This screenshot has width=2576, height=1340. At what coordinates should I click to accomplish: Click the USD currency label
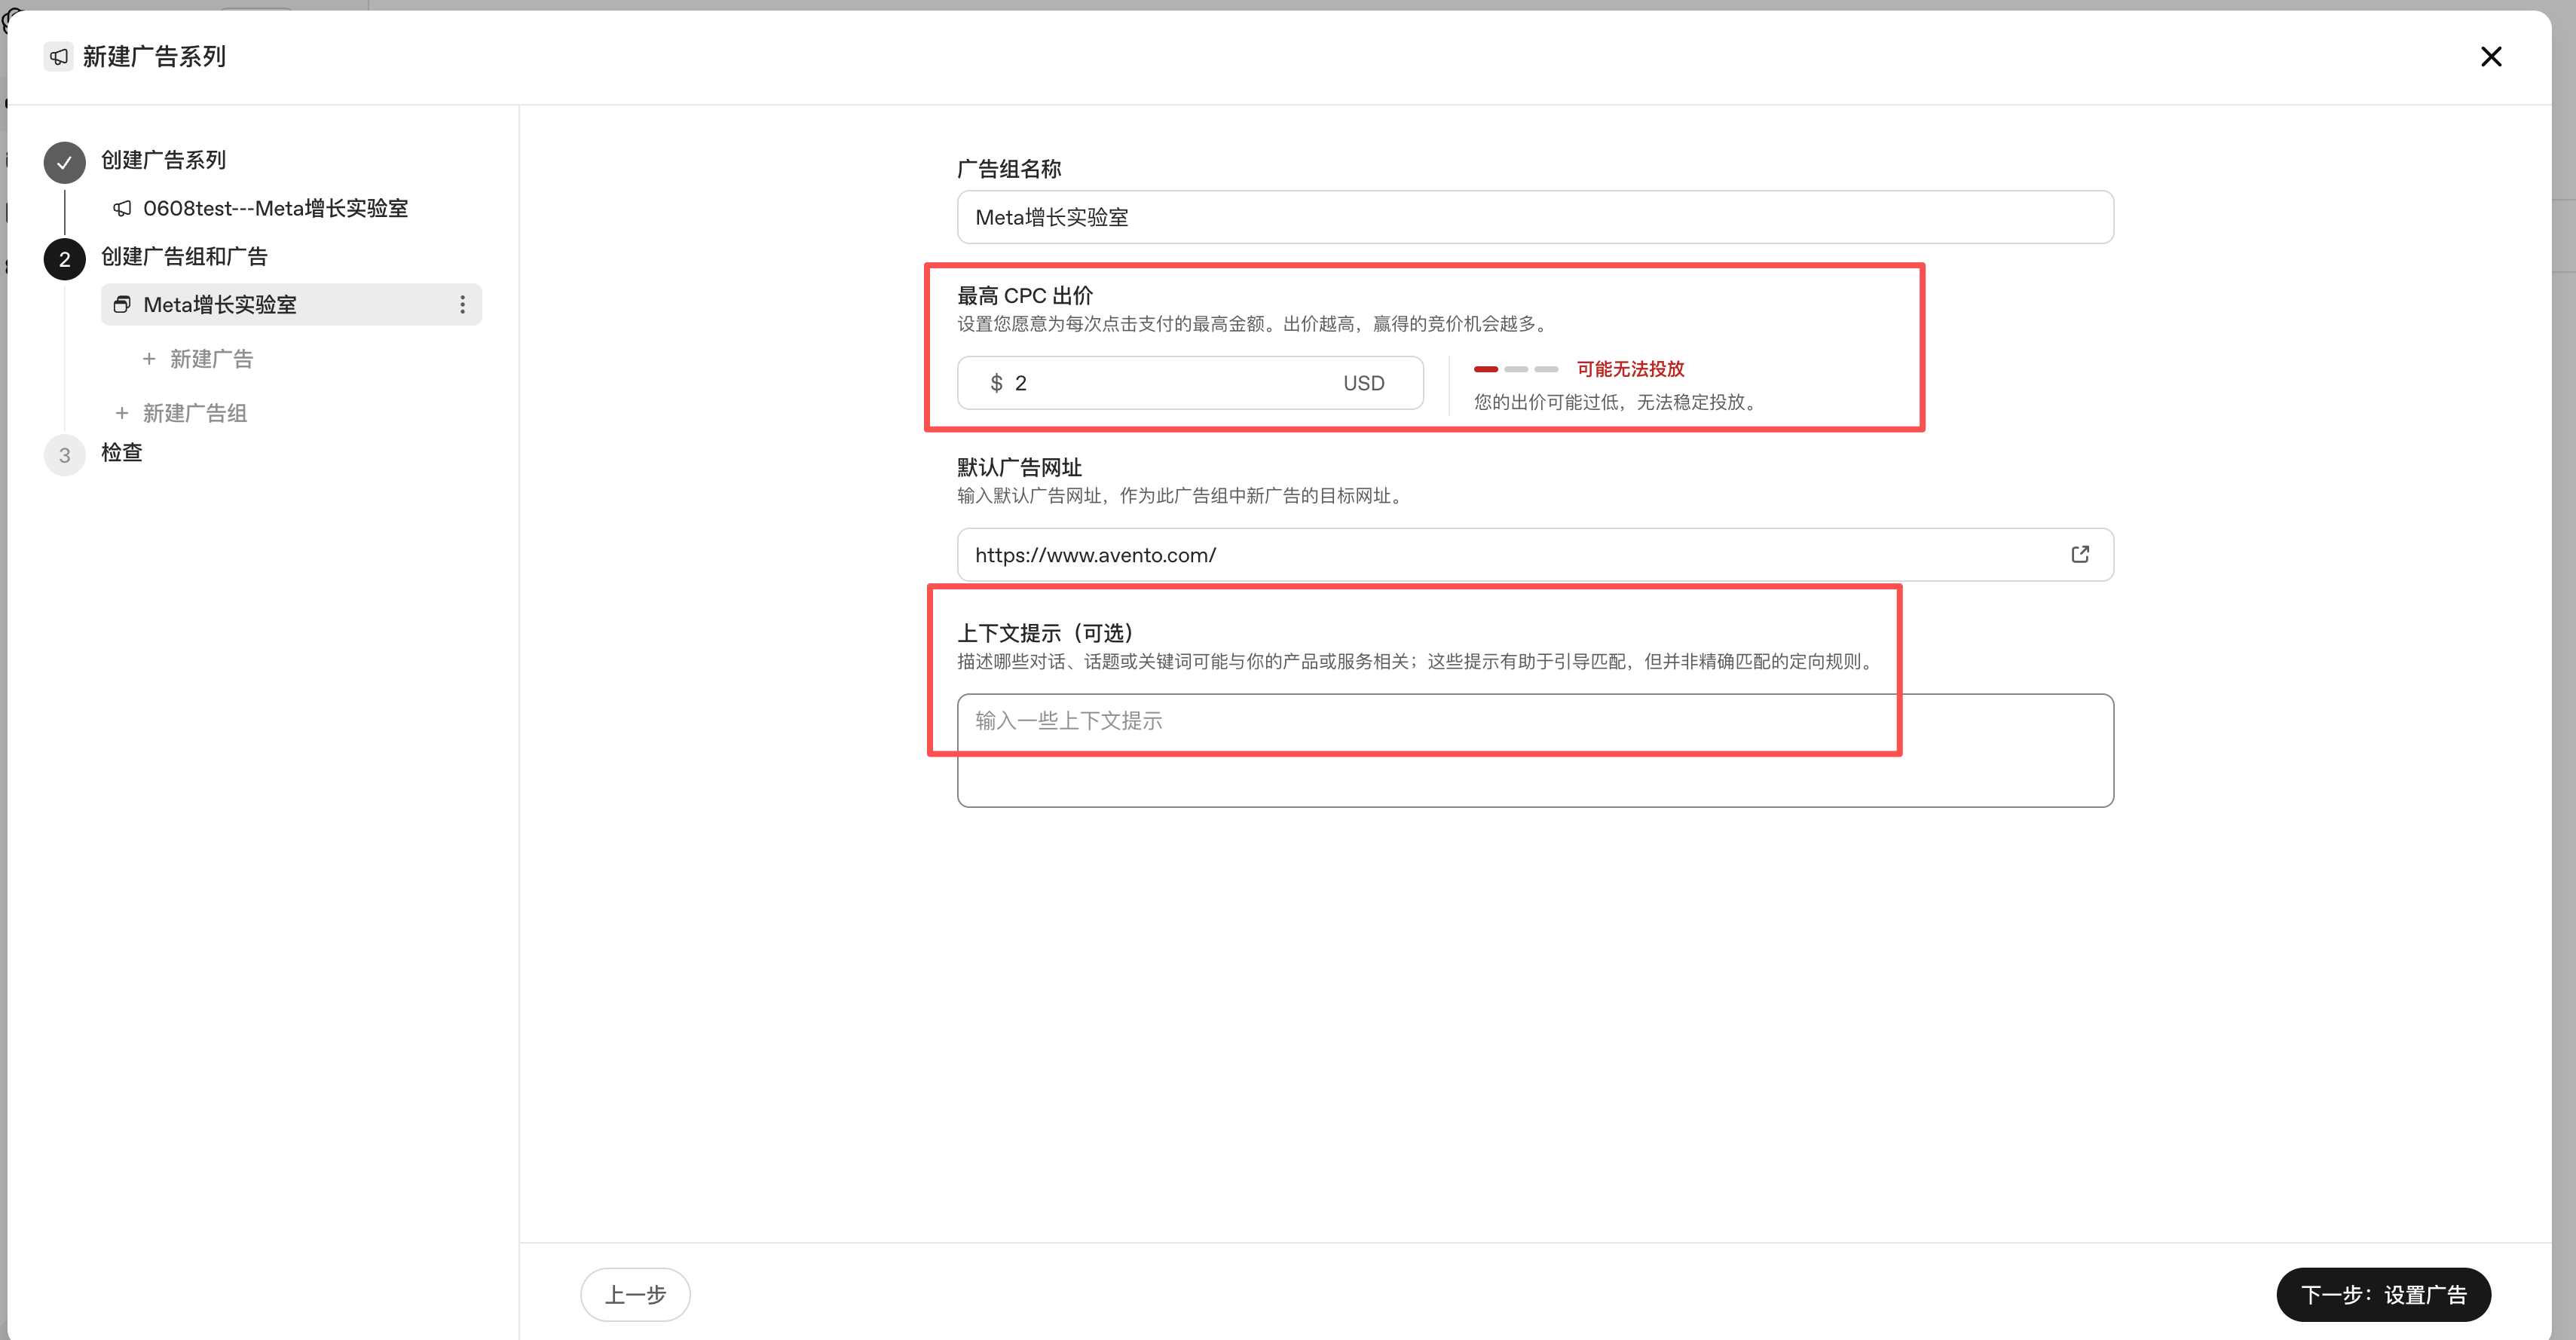(1363, 383)
